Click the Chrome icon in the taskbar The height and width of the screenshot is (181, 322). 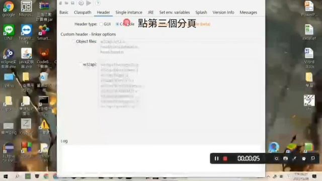click(x=46, y=176)
